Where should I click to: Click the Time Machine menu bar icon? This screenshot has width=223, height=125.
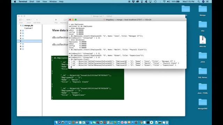pyautogui.click(x=155, y=1)
